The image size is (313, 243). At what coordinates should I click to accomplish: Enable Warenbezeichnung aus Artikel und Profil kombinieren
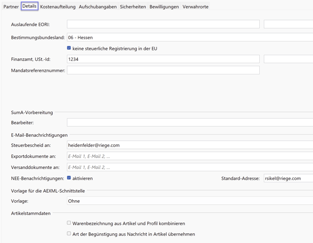(69, 223)
